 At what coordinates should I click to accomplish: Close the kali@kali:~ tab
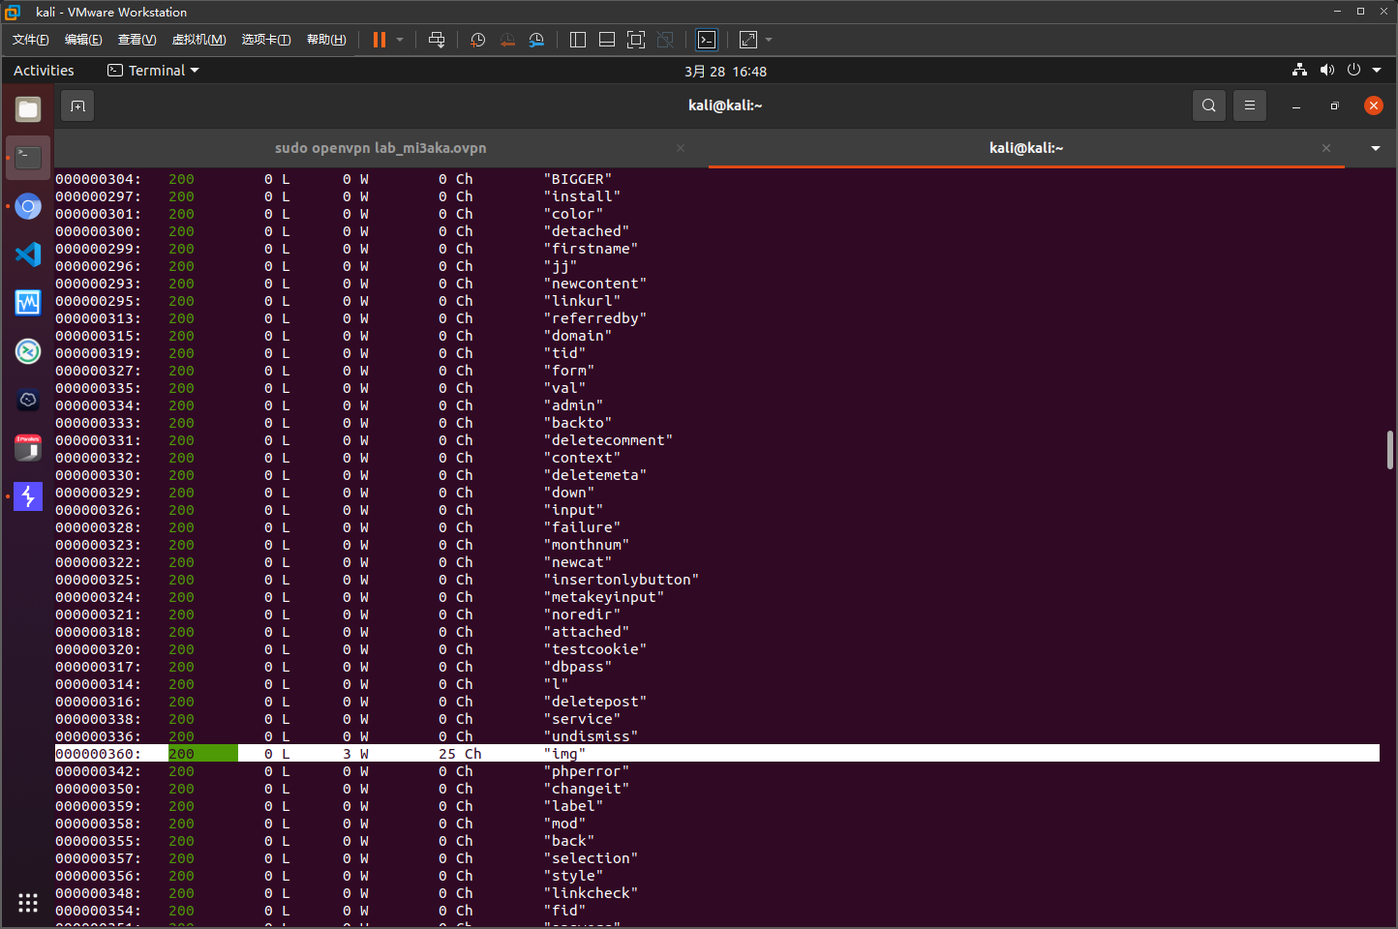(x=1326, y=148)
